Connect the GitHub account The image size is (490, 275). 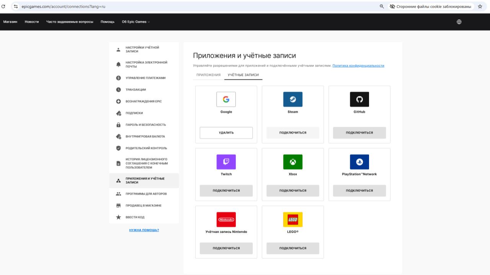pos(359,133)
